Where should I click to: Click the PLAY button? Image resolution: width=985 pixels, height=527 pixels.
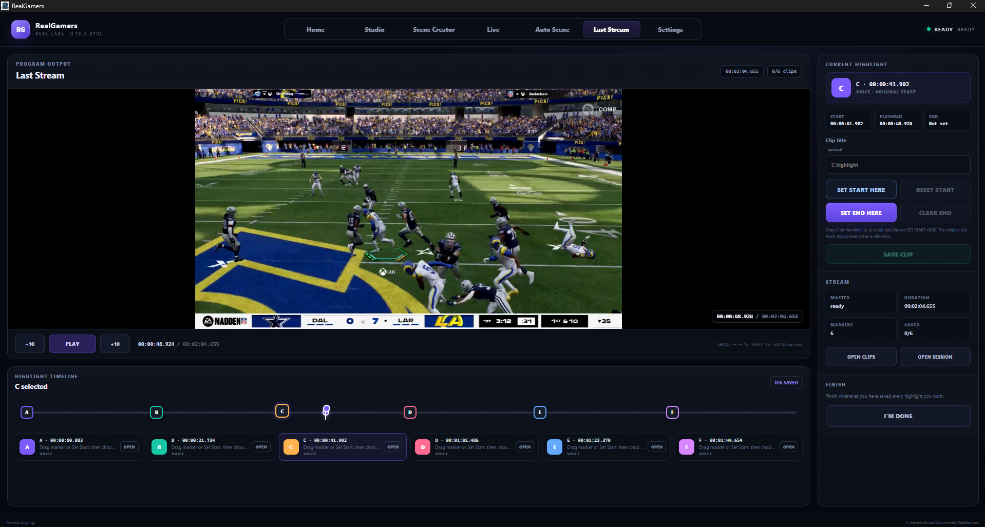pos(72,344)
